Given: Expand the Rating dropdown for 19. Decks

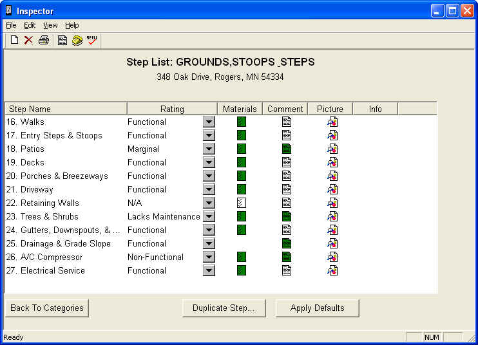Looking at the screenshot, I should tap(209, 162).
